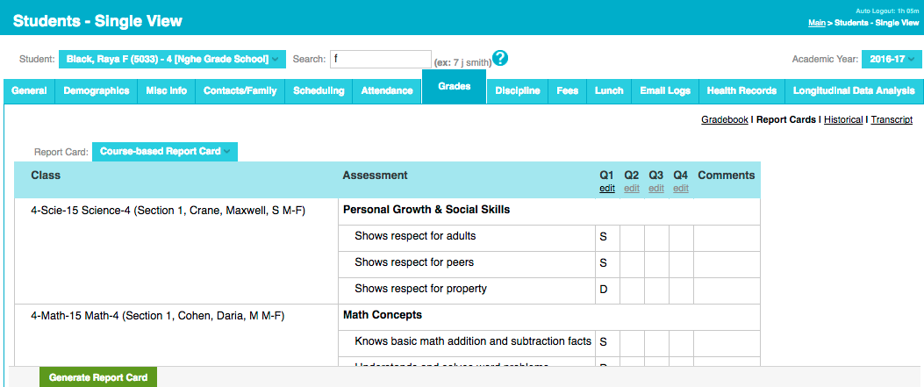Open the Health Records tab
The height and width of the screenshot is (387, 924).
(741, 91)
